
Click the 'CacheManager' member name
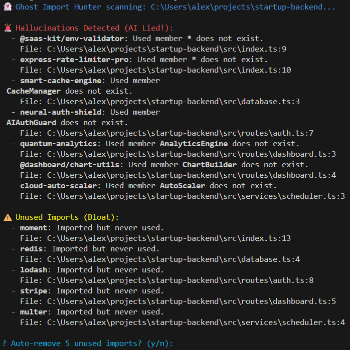[34, 91]
